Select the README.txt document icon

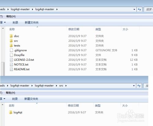click(x=11, y=69)
